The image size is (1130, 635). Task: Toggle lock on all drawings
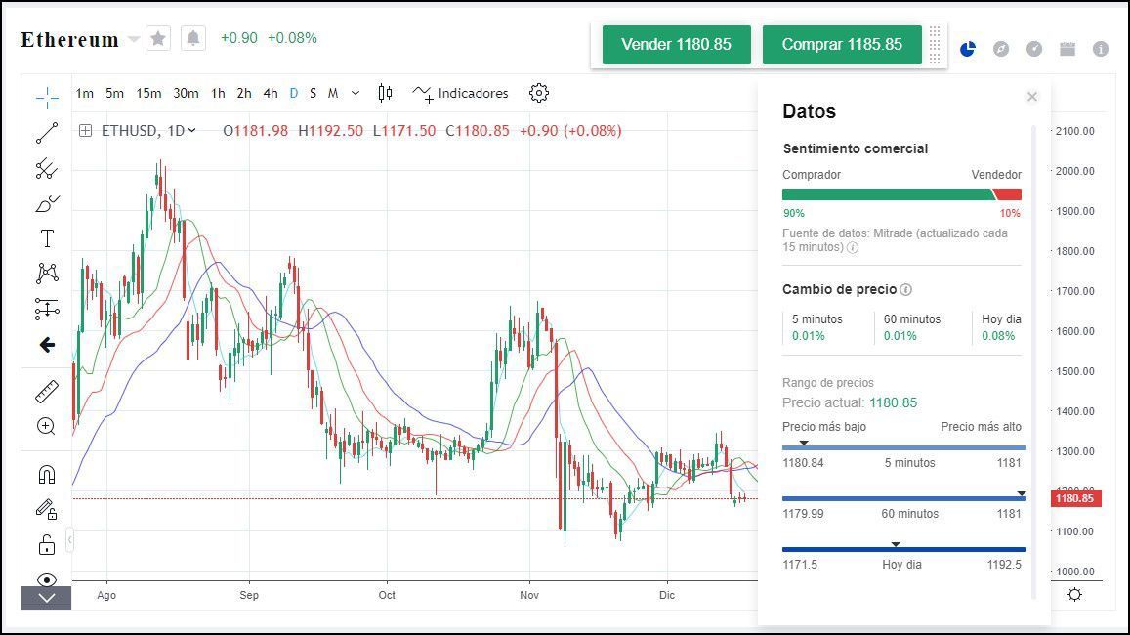(46, 543)
